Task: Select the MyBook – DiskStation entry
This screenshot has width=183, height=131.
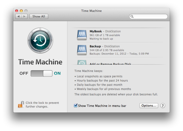Action: (119, 35)
